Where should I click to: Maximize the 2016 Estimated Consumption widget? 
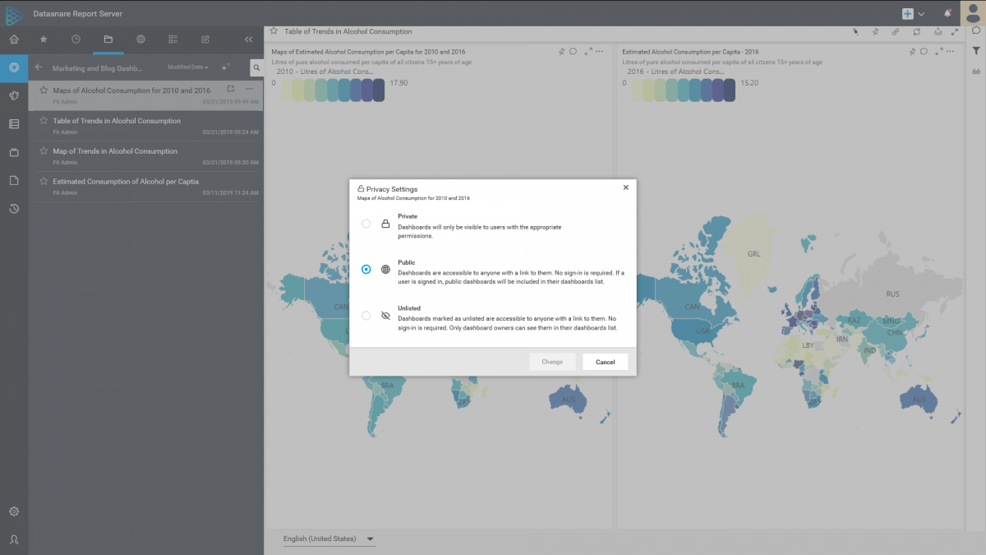(939, 51)
